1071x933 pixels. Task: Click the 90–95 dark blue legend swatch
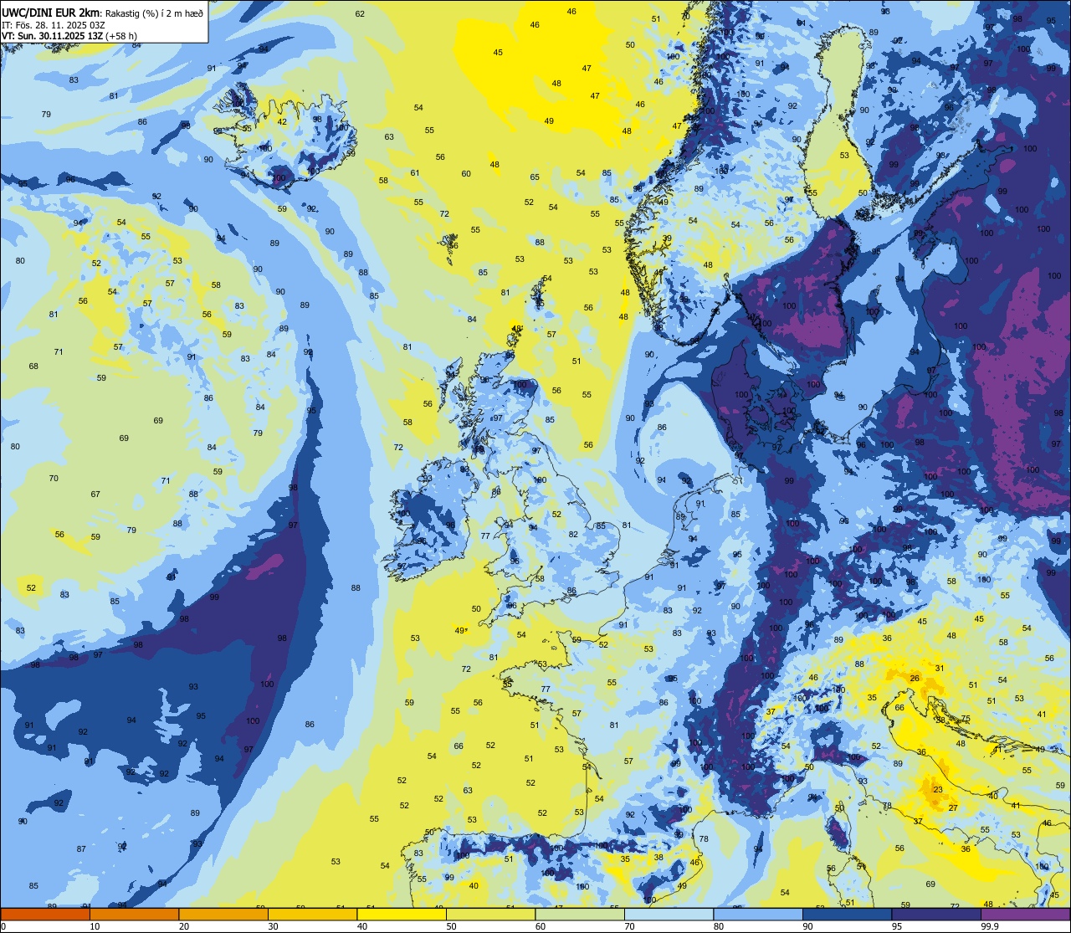tap(847, 914)
